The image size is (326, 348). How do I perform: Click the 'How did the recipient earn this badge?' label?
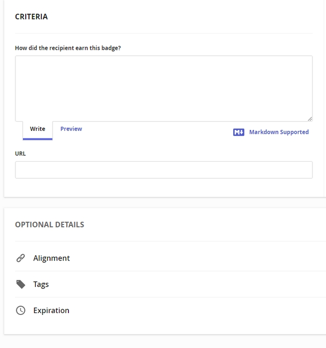tap(68, 48)
